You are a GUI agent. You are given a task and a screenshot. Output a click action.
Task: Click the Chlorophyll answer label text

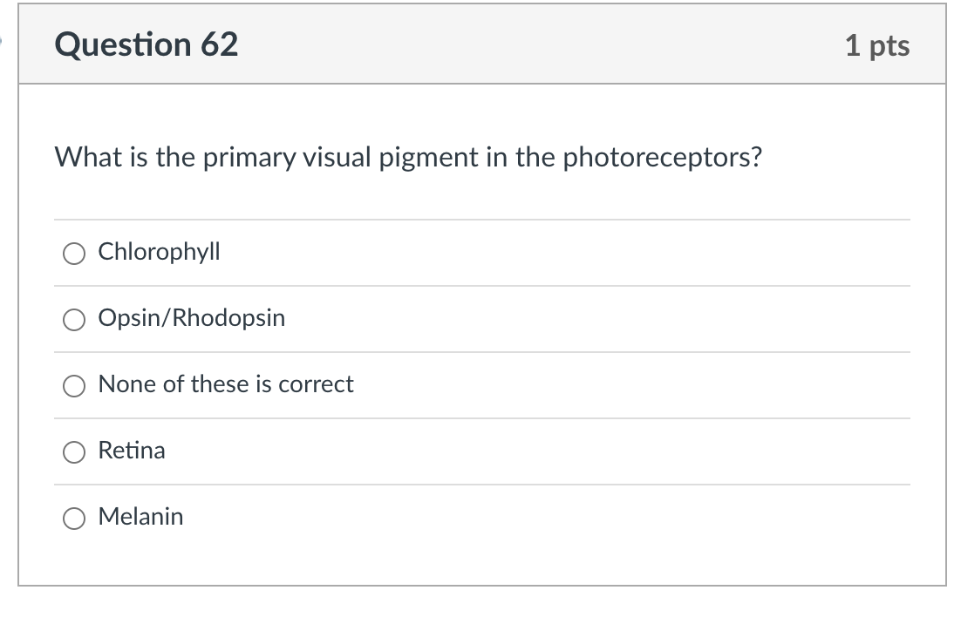[159, 252]
